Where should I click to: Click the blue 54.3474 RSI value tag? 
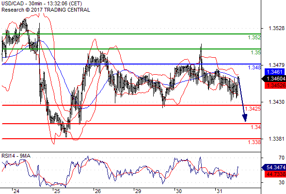pos(274,167)
